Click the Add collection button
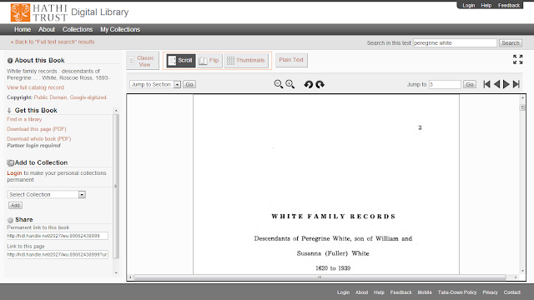 click(x=15, y=206)
